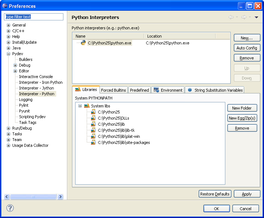Image resolution: width=264 pixels, height=218 pixels.
Task: Click the Cancel button
Action: point(246,209)
